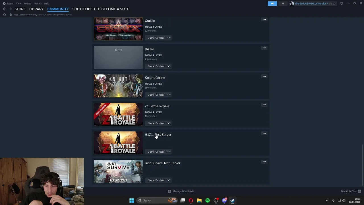
Task: Launch Opera from the taskbar
Action: click(191, 200)
